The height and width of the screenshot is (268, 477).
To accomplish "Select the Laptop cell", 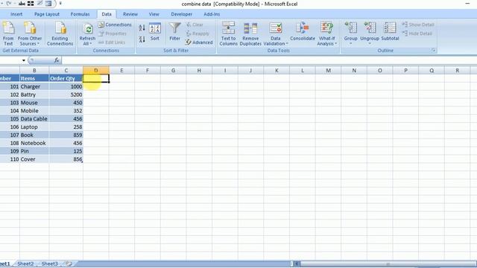I will click(x=34, y=127).
